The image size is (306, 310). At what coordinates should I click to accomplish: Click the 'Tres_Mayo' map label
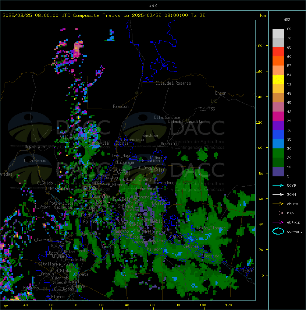(121, 156)
